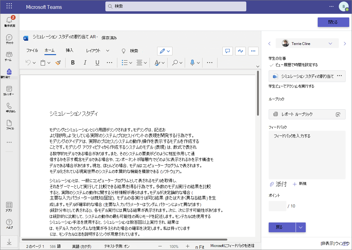Click the text Styles icon
The width and height of the screenshot is (352, 250).
coord(157,63)
